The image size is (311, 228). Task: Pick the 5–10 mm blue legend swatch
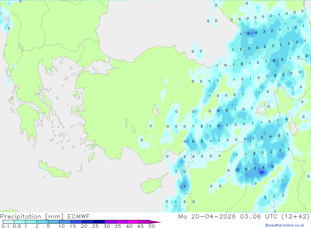pos(54,222)
